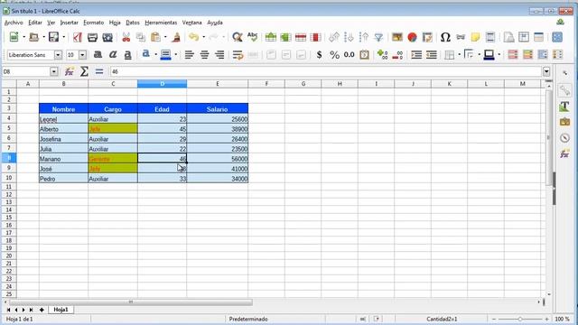
Task: Click the Print icon
Action: (x=92, y=37)
